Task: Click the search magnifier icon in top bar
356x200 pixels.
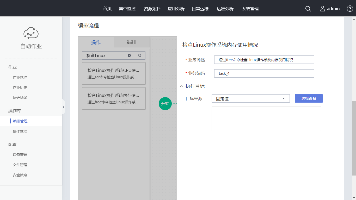Action: tap(308, 9)
